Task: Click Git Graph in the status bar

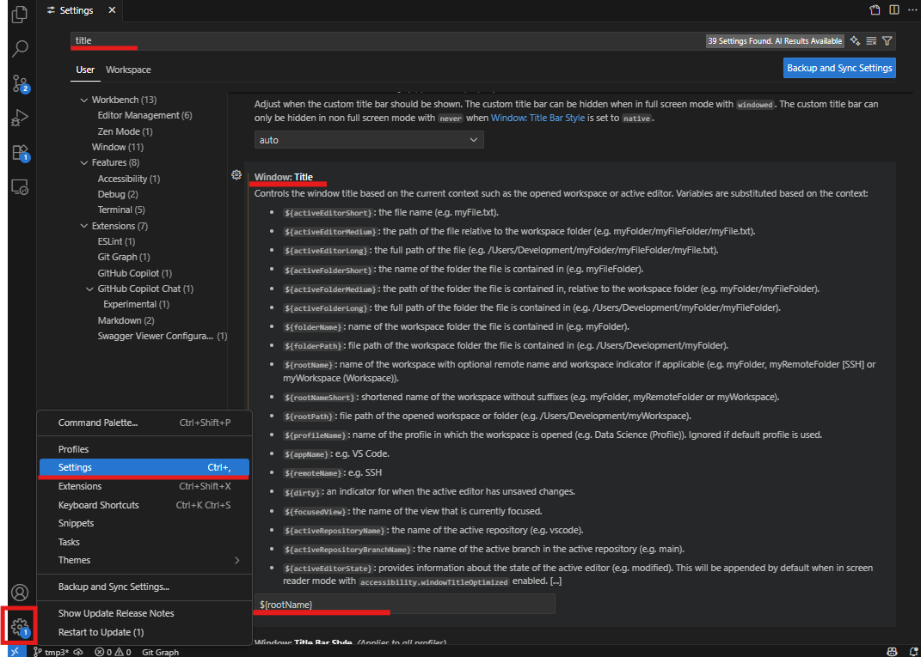Action: click(160, 652)
